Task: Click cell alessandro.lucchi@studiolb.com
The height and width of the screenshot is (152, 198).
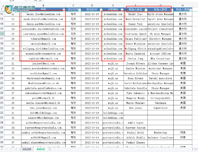Action: tap(43, 29)
